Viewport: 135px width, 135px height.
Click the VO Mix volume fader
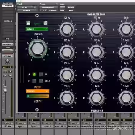(5, 89)
